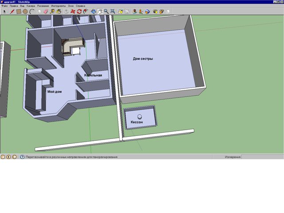Open the Инструменты menu

(58, 6)
